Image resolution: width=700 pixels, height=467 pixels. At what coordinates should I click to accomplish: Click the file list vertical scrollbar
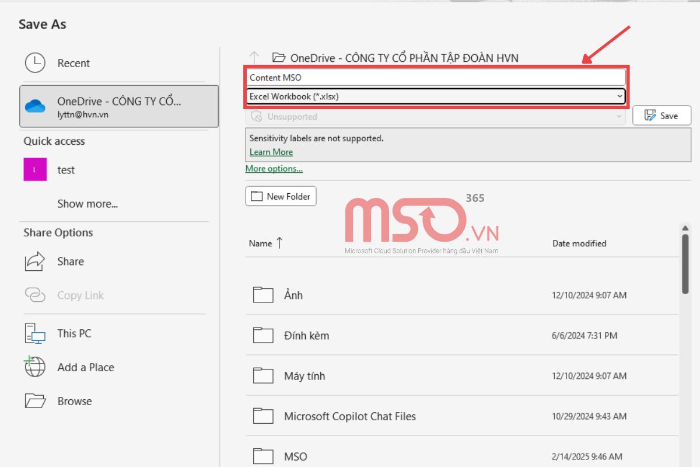(x=685, y=264)
